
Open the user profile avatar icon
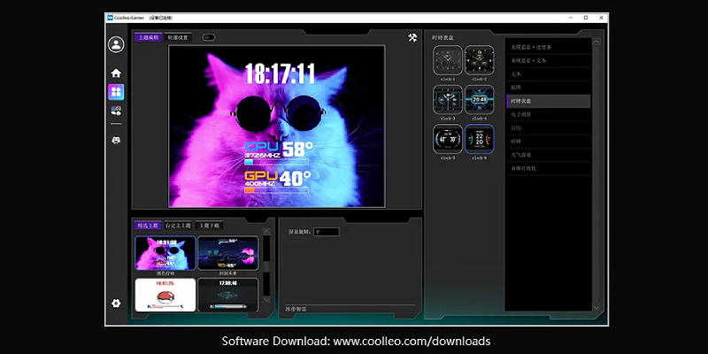tap(116, 45)
